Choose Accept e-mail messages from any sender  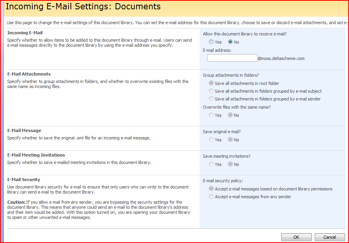point(211,197)
